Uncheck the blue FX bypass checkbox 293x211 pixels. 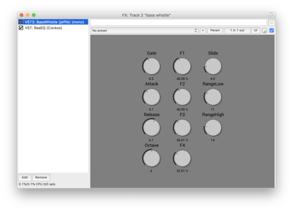coord(272,30)
